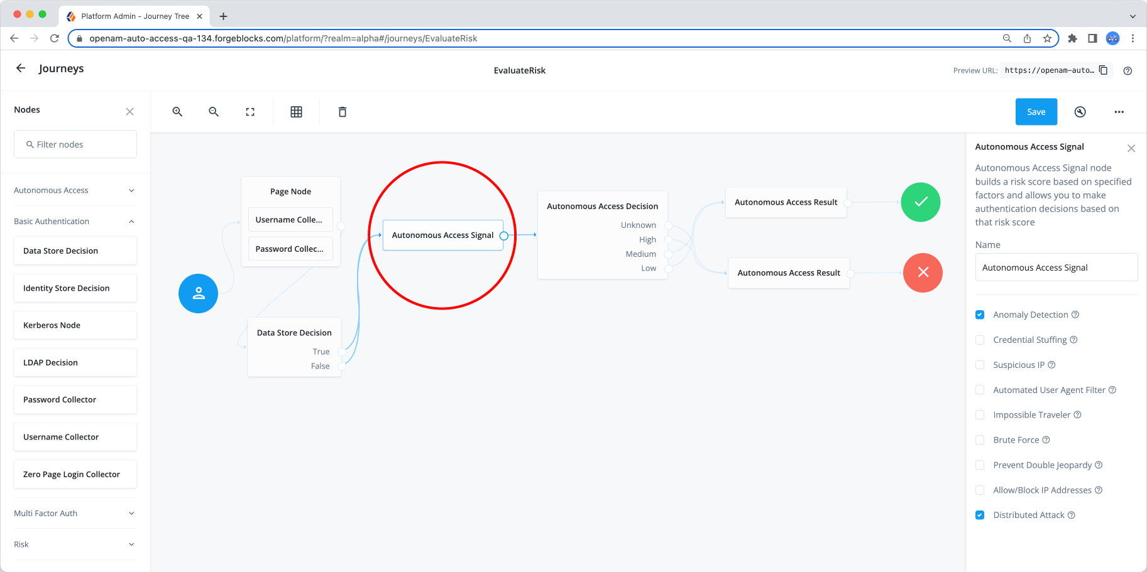Select Data Store Decision in node list
Screen dimensions: 1147x572
[x=75, y=251]
